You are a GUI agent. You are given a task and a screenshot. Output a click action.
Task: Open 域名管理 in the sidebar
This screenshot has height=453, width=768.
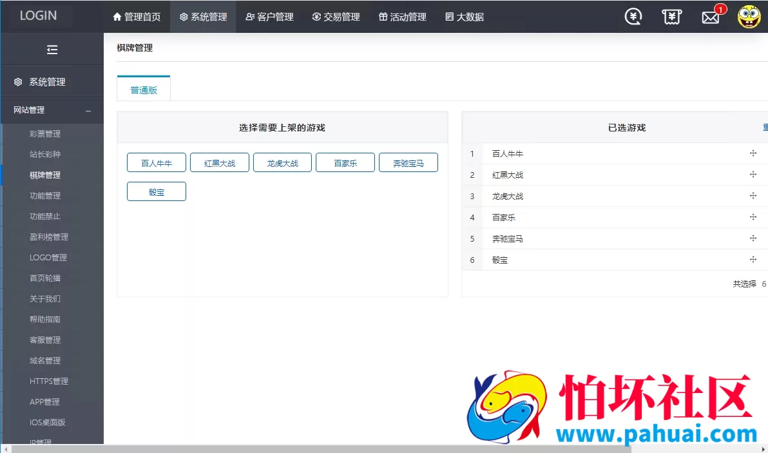[x=45, y=360]
